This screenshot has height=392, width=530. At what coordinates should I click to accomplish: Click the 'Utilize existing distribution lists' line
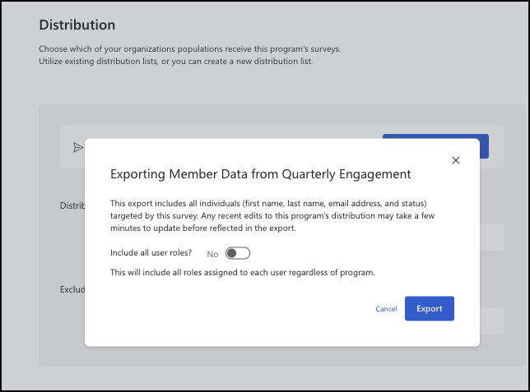click(176, 62)
